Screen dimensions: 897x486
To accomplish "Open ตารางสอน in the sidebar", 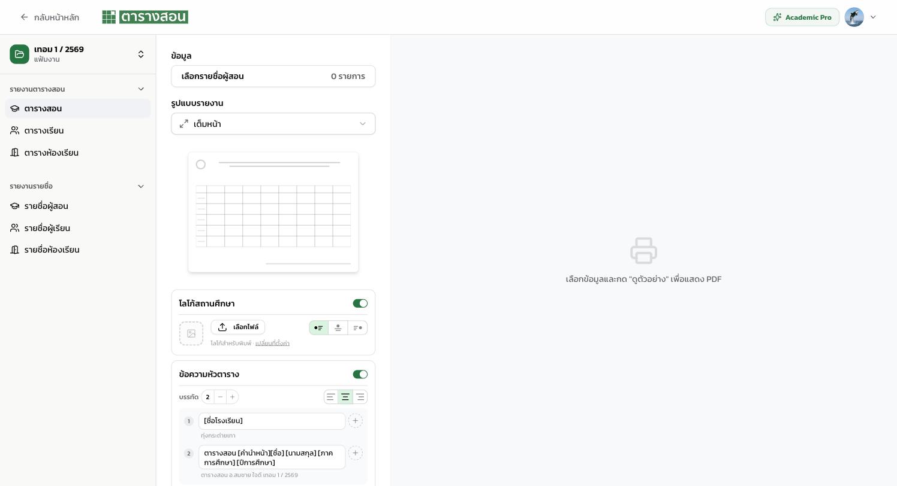I will pos(78,108).
